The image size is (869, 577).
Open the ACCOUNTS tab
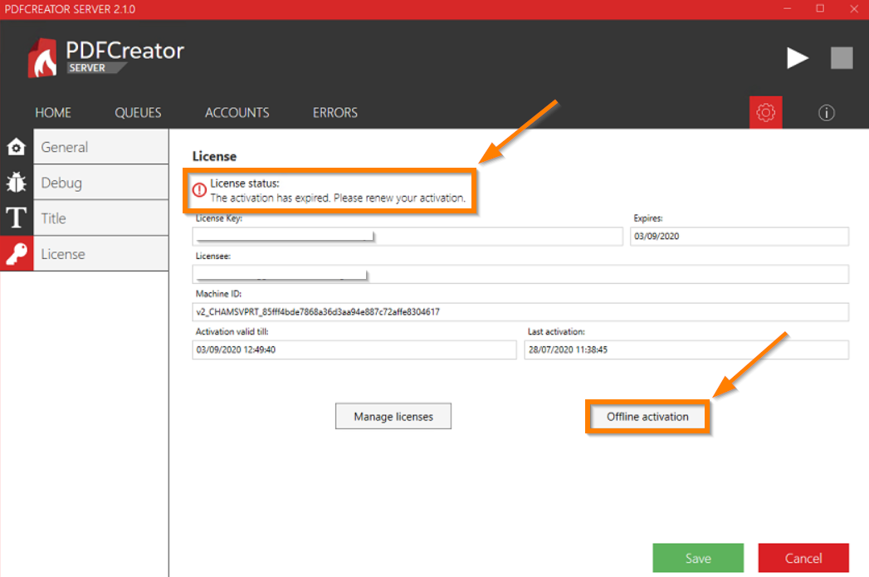coord(237,113)
